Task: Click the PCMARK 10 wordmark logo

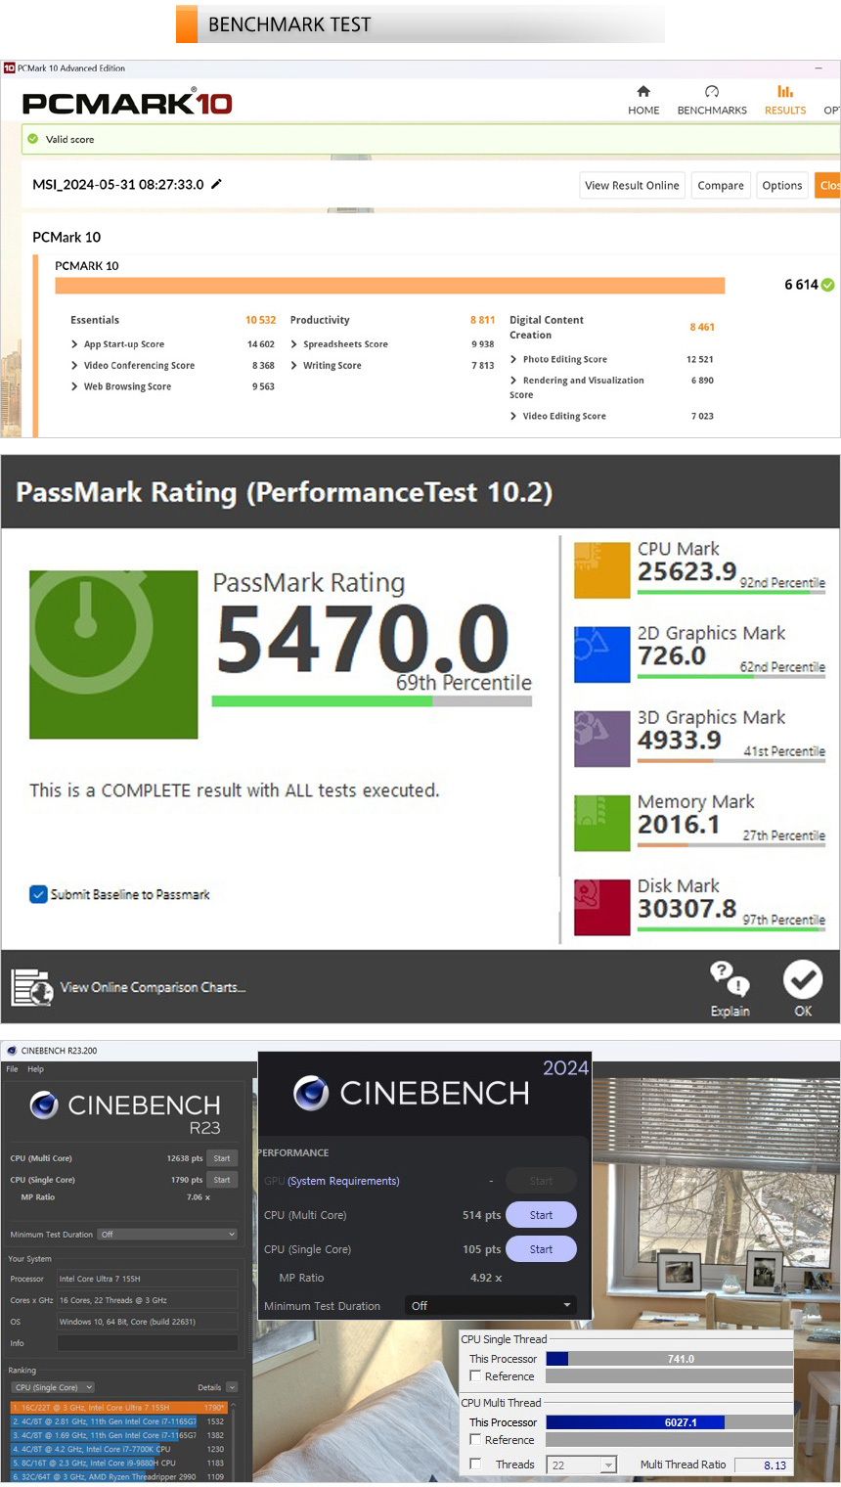Action: pos(127,102)
